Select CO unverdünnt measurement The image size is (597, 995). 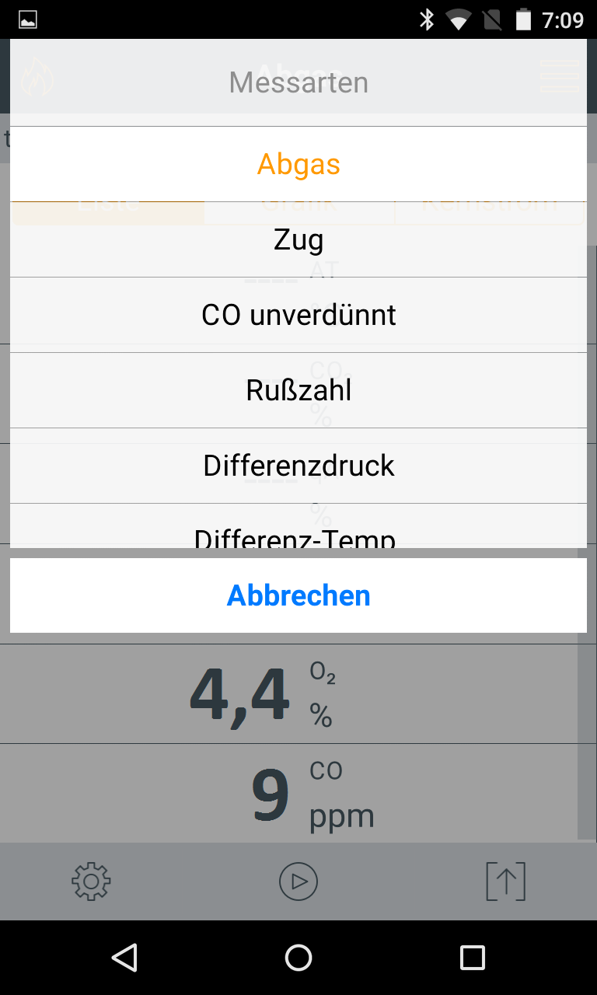pos(298,315)
